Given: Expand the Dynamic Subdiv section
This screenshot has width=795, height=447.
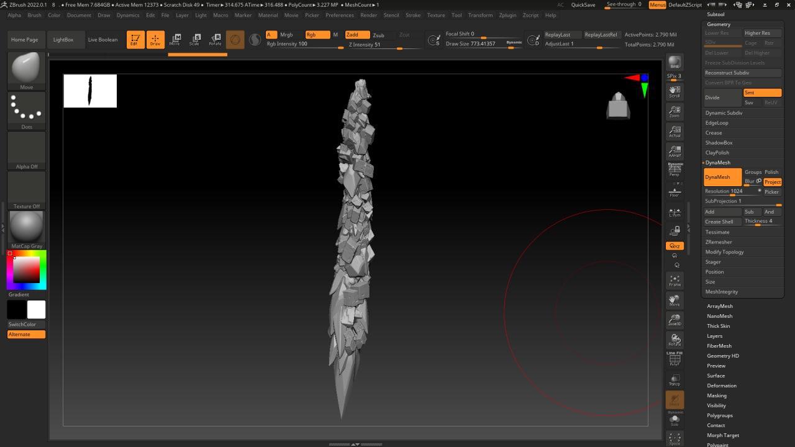Looking at the screenshot, I should (724, 113).
